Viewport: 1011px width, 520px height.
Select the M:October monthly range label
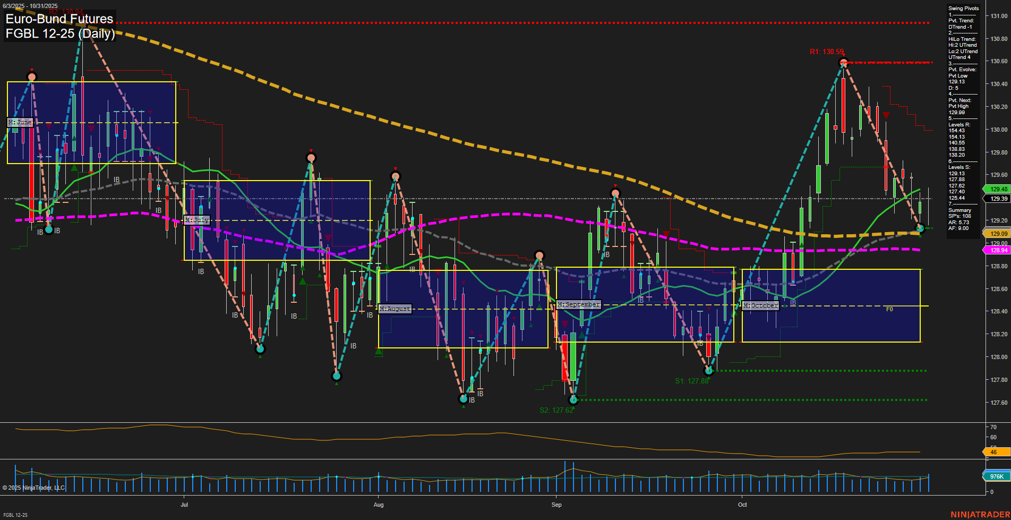[760, 306]
